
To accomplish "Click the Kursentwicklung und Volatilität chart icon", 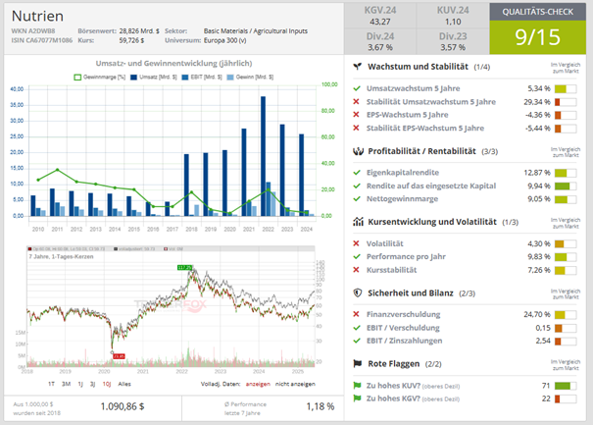I will pos(358,222).
